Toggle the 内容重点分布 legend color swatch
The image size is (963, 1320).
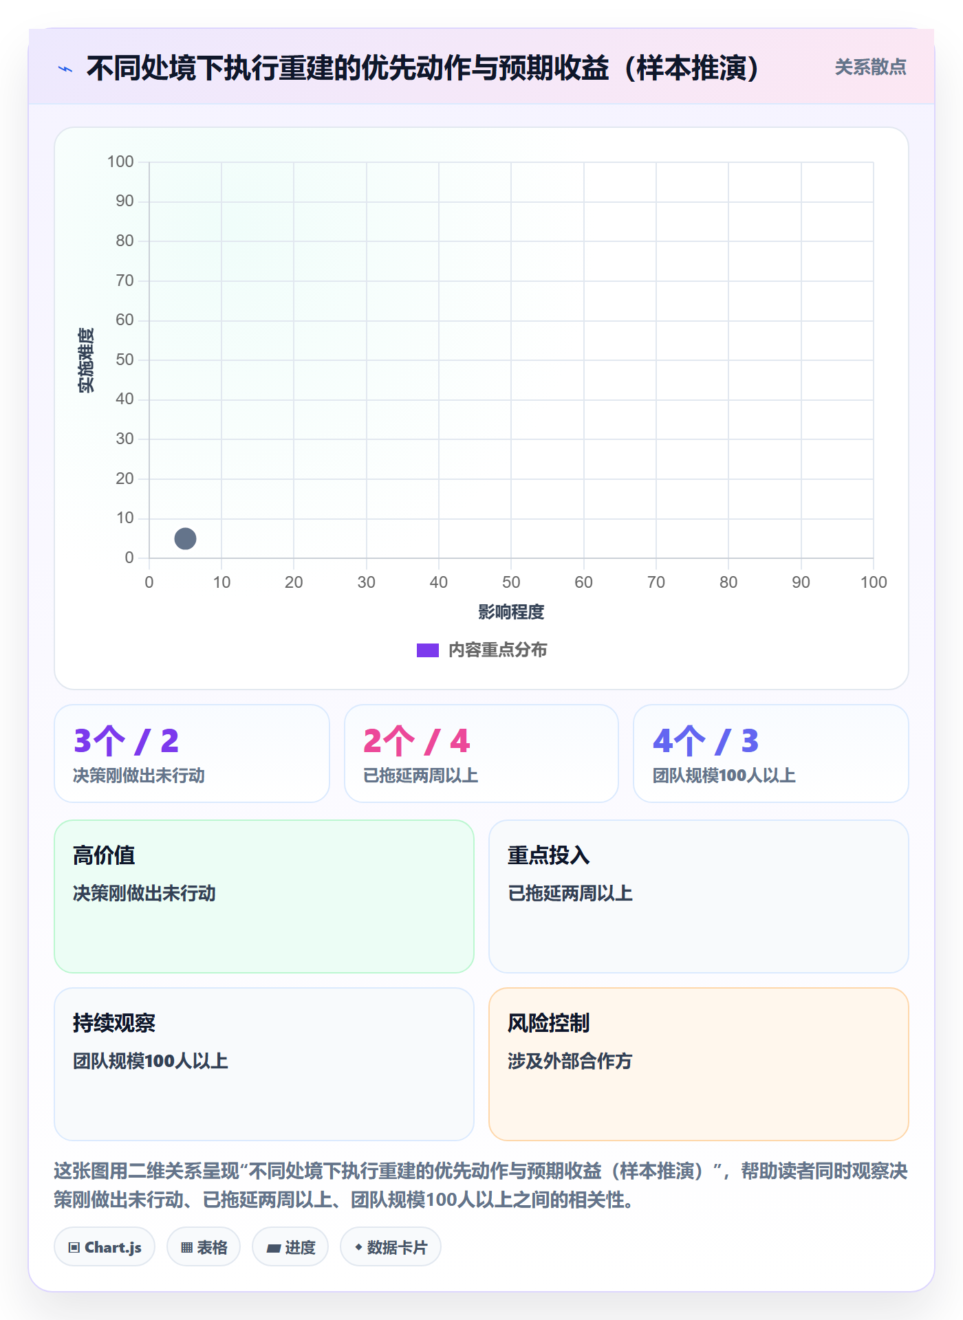tap(428, 650)
